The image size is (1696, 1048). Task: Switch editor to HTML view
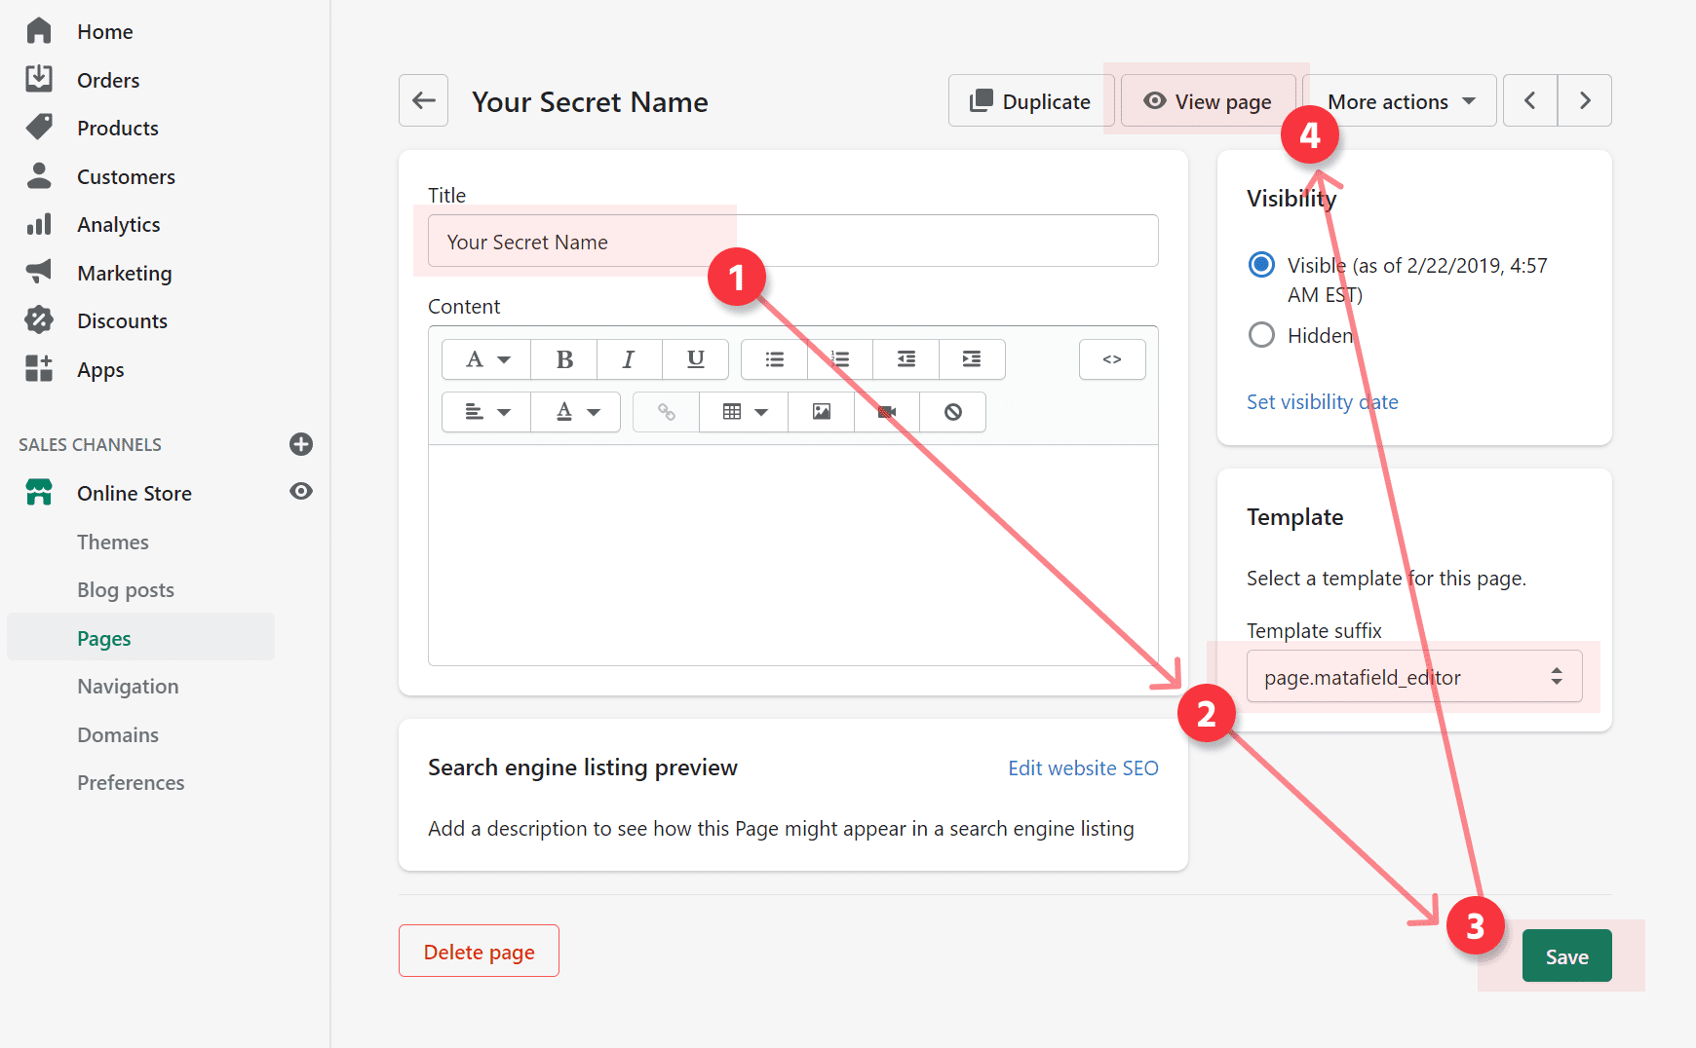1111,359
